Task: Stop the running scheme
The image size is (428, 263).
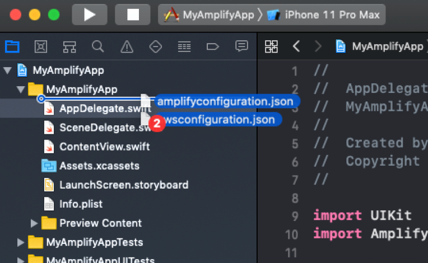Action: [133, 15]
